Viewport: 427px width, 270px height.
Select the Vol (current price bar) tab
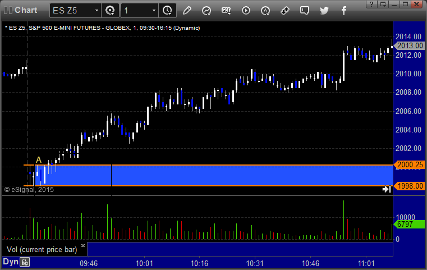pyautogui.click(x=41, y=249)
